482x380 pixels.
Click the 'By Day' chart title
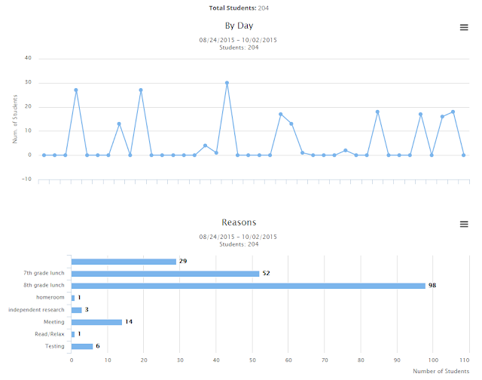[x=239, y=26]
